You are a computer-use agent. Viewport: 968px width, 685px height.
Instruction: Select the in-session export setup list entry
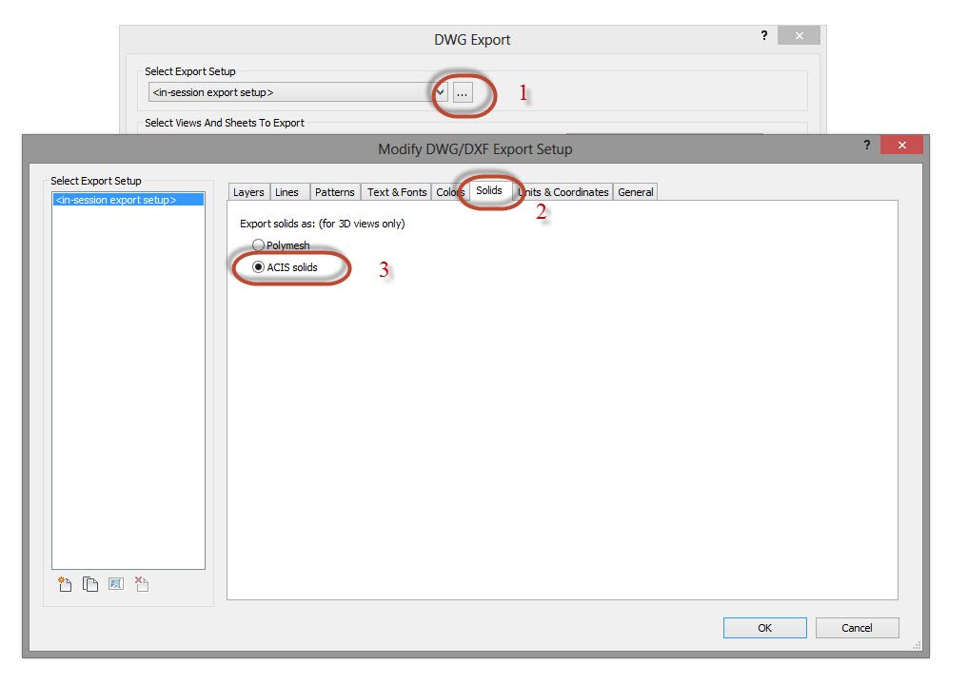pyautogui.click(x=128, y=198)
